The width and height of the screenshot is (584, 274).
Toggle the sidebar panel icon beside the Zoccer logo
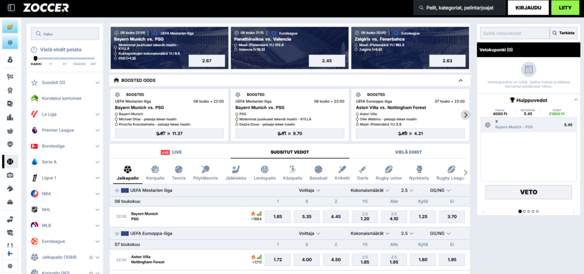pos(11,7)
